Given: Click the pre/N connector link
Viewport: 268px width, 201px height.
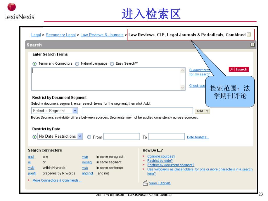Looking at the screenshot, I should click(x=32, y=173).
